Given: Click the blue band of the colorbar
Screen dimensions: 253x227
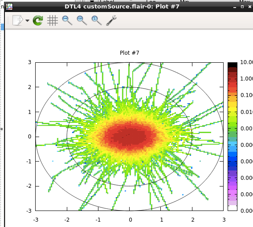Looking at the screenshot, I should point(233,159).
